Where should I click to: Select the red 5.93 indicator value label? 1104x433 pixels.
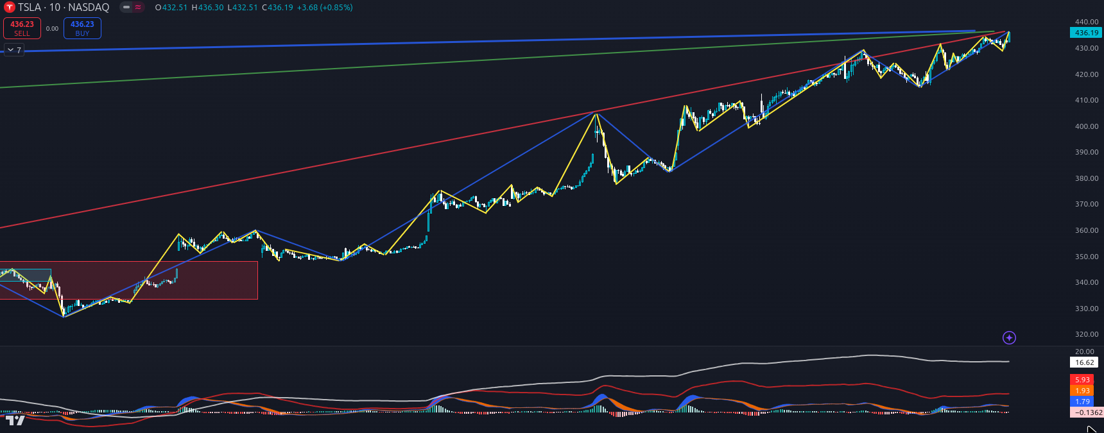click(x=1082, y=380)
